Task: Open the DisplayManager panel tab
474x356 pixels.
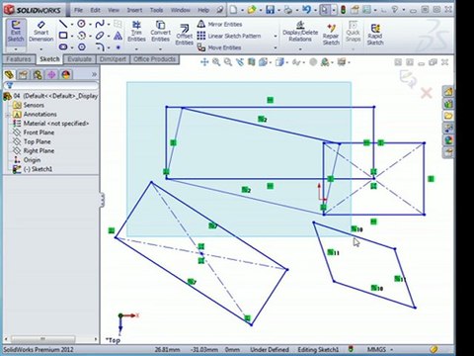Action: click(x=66, y=75)
